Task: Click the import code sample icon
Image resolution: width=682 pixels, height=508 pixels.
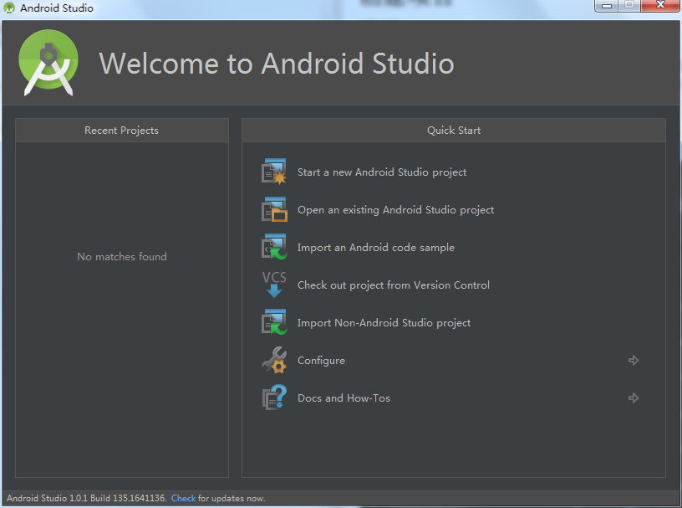Action: click(274, 247)
